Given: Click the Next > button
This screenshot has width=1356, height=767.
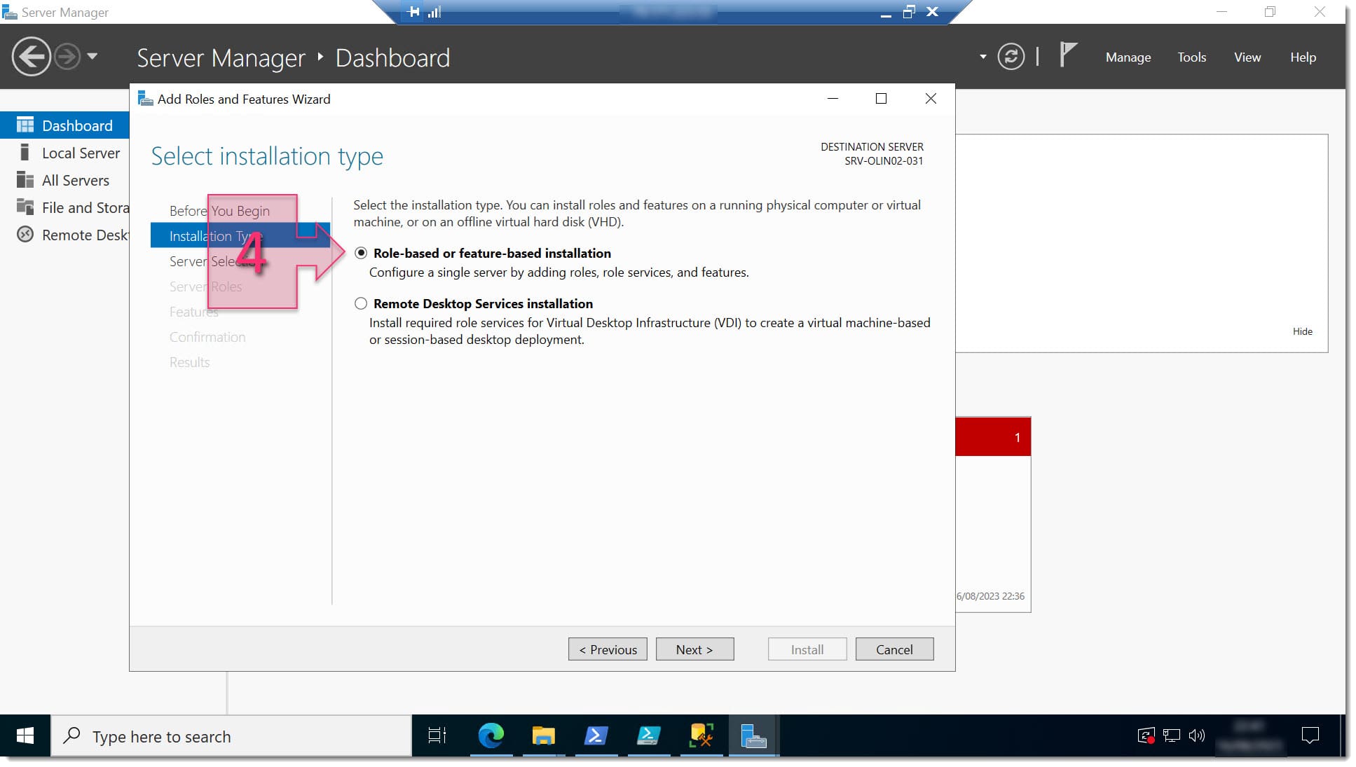Looking at the screenshot, I should pos(694,649).
